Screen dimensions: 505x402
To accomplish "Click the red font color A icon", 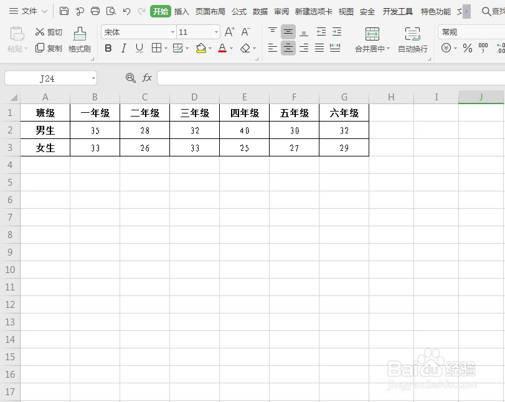I will 222,49.
